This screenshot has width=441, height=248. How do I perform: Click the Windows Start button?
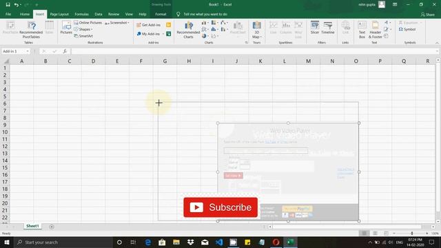coord(7,242)
